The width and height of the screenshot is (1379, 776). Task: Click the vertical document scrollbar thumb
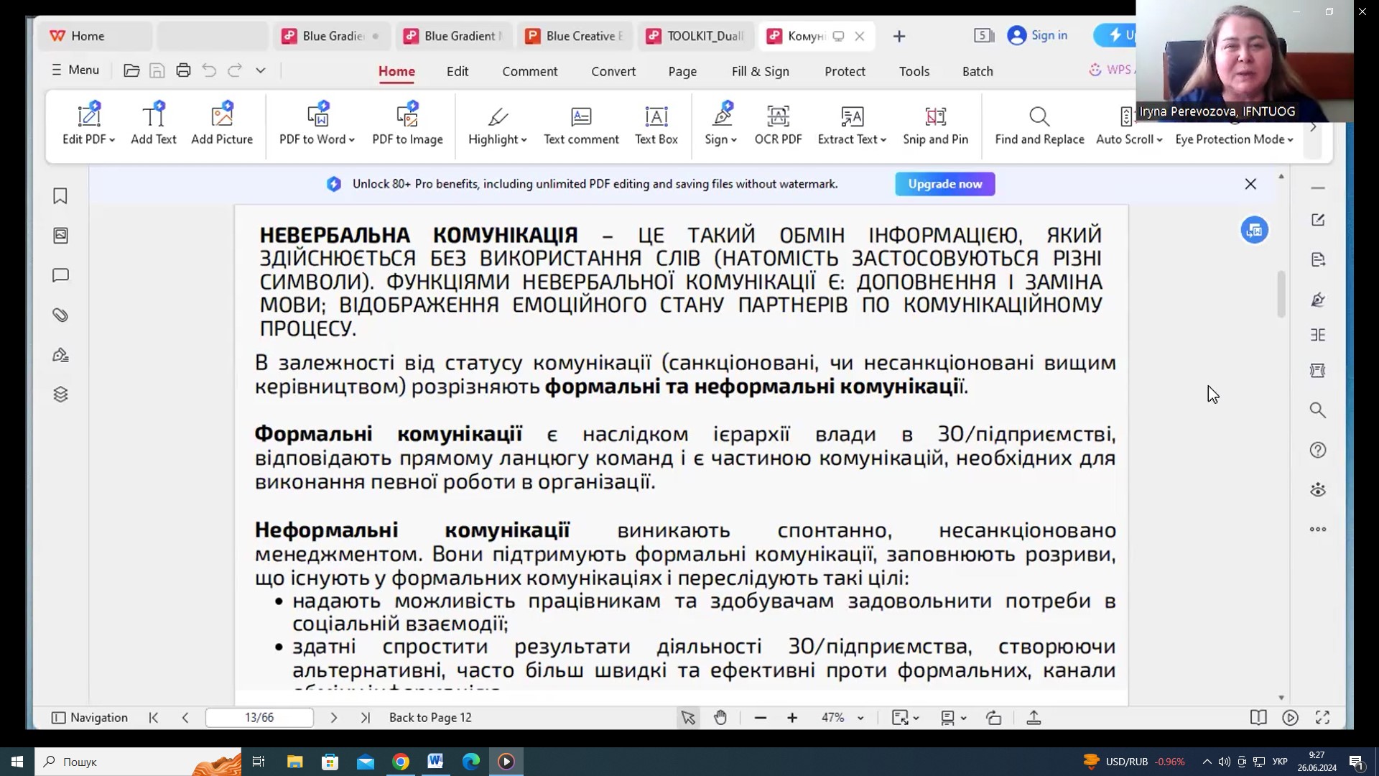(x=1281, y=294)
